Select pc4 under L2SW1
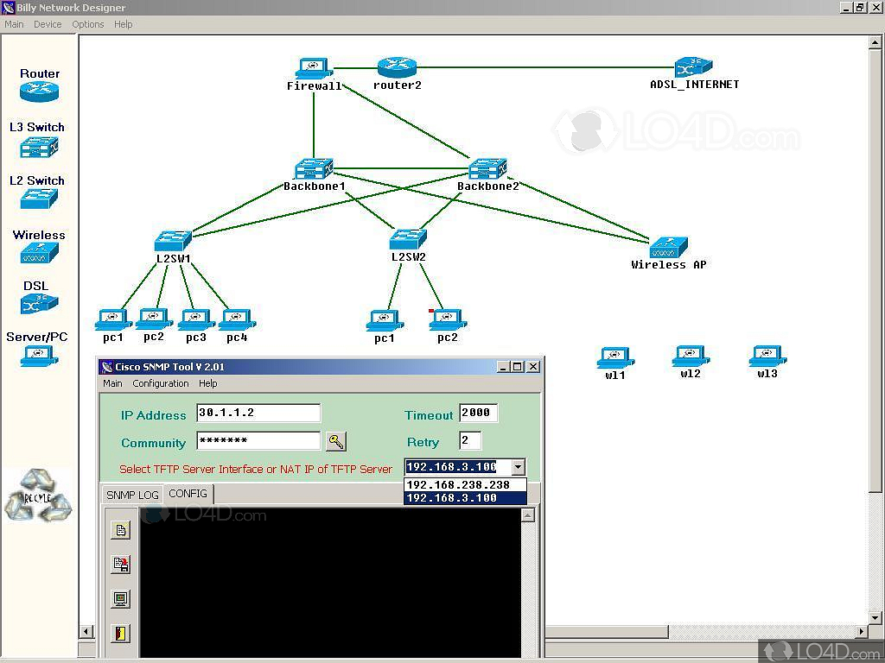Image resolution: width=885 pixels, height=663 pixels. pyautogui.click(x=237, y=319)
